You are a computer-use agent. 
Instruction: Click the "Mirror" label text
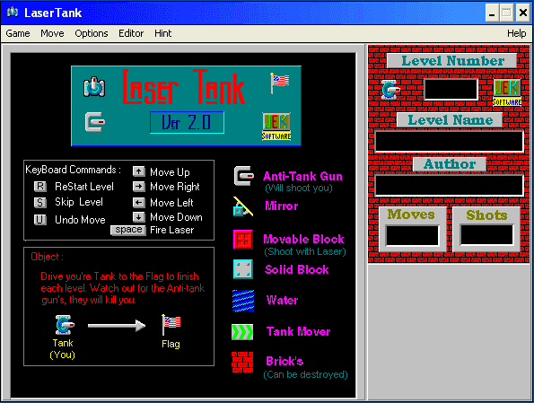(282, 206)
